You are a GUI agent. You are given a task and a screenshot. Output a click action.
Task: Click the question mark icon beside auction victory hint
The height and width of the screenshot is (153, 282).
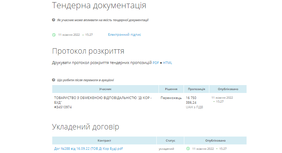(54, 80)
